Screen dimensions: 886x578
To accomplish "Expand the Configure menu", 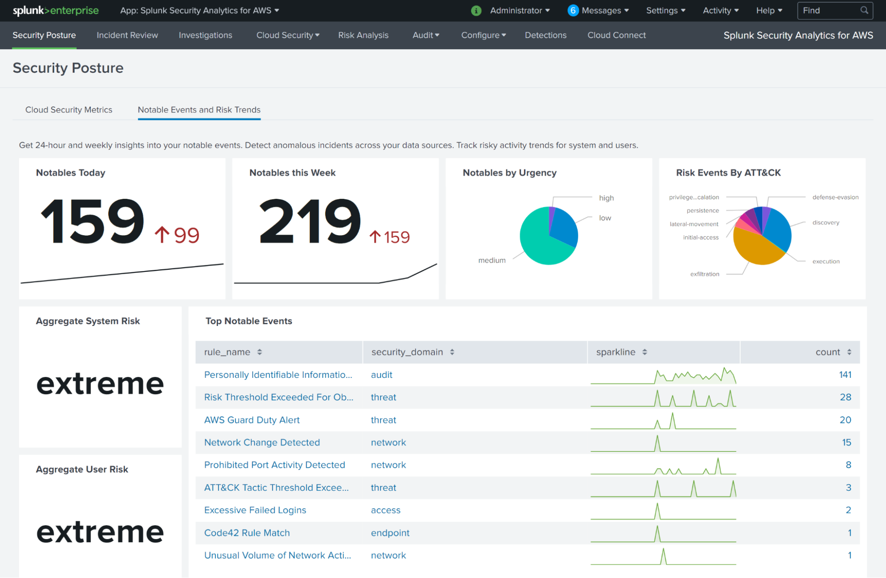I will (483, 35).
